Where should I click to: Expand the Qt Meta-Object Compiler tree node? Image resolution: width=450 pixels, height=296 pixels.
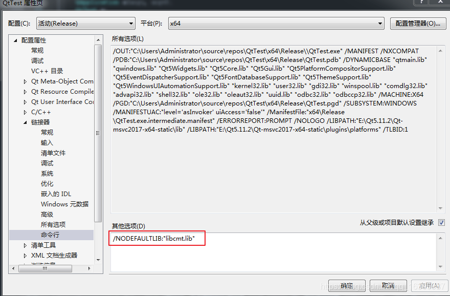[24, 81]
